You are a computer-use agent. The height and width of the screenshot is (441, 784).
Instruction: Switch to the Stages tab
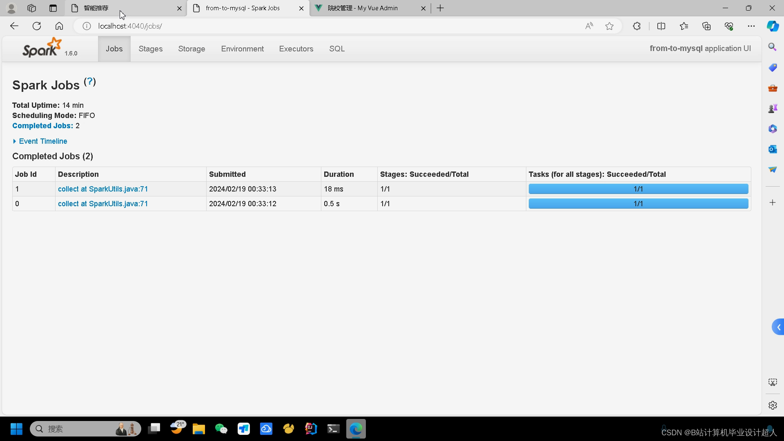pos(150,49)
